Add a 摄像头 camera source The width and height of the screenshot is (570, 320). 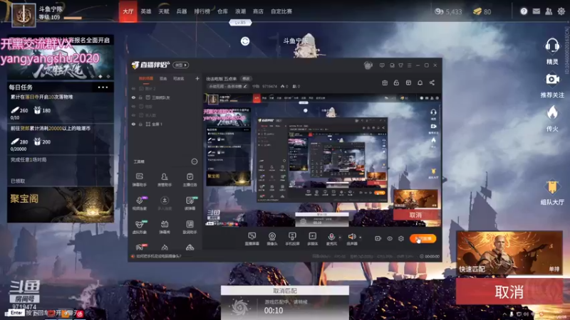click(272, 239)
